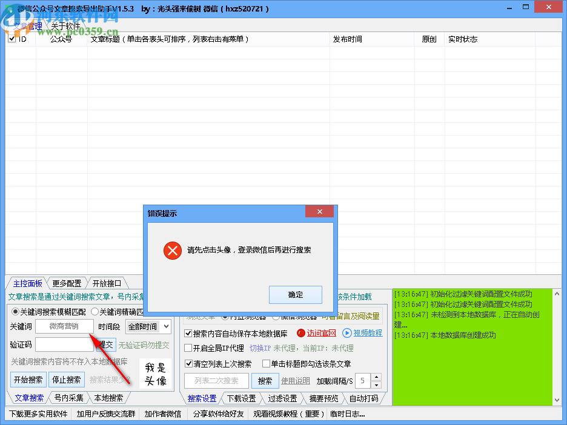Click the red error icon in the dialog

coord(172,250)
